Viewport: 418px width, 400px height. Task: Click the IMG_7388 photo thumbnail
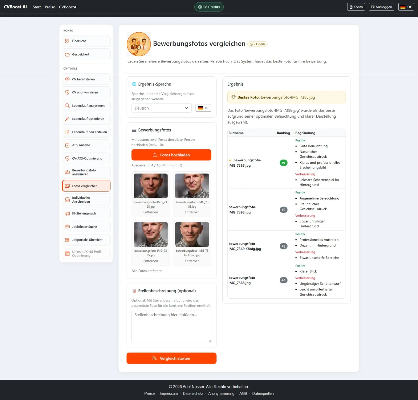tap(192, 186)
